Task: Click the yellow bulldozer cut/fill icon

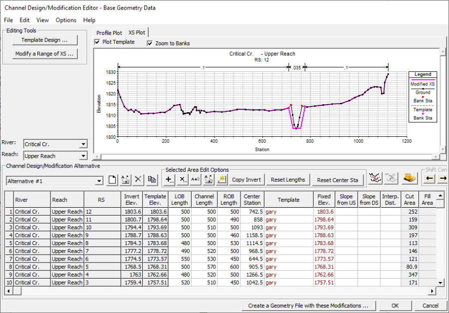Action: 410,179
